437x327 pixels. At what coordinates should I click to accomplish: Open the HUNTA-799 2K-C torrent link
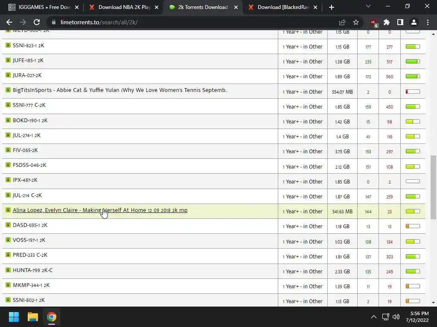coord(32,270)
